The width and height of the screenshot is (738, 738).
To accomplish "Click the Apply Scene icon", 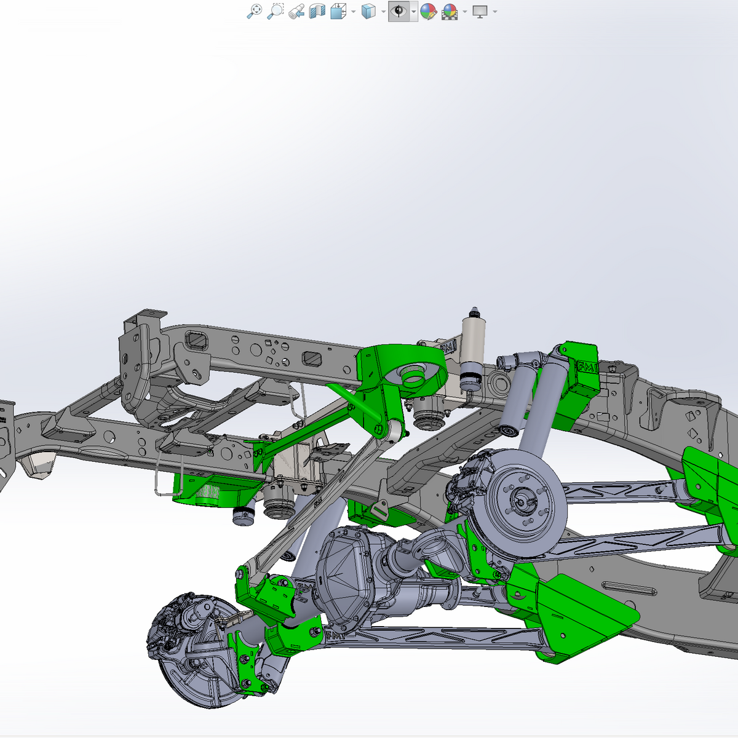I will (x=450, y=11).
